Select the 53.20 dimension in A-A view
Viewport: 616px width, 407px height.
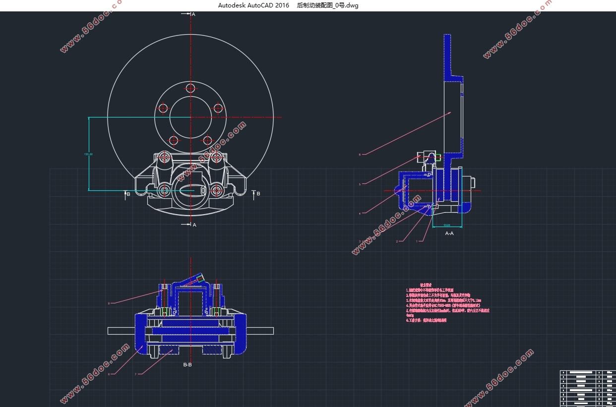click(447, 225)
